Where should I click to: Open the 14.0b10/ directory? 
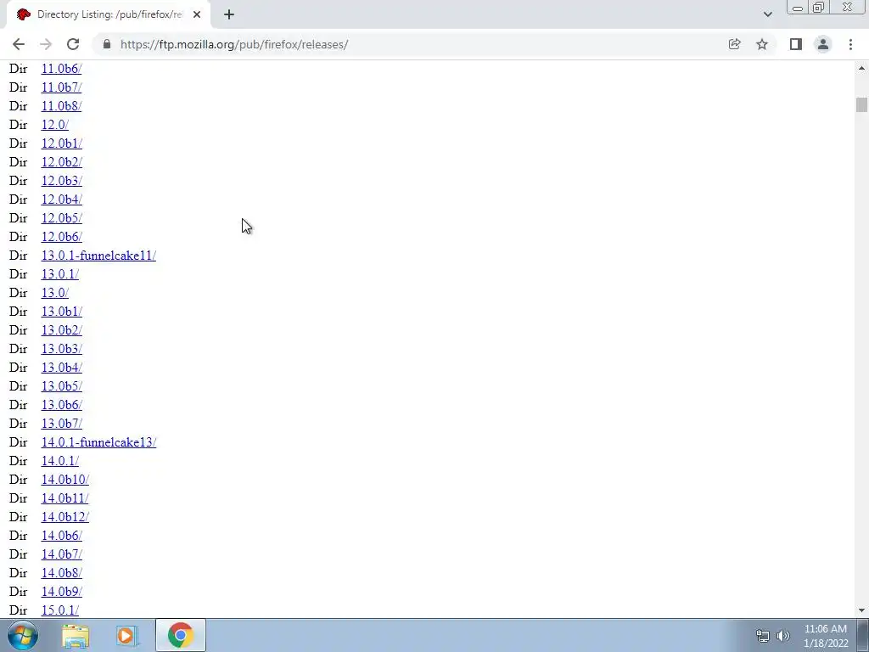point(64,480)
